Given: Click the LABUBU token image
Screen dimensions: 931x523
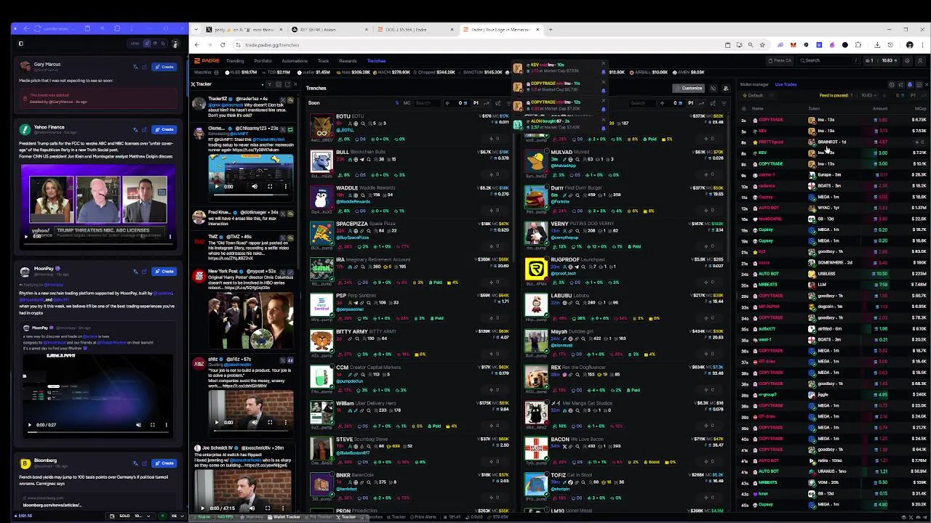Looking at the screenshot, I should 536,306.
